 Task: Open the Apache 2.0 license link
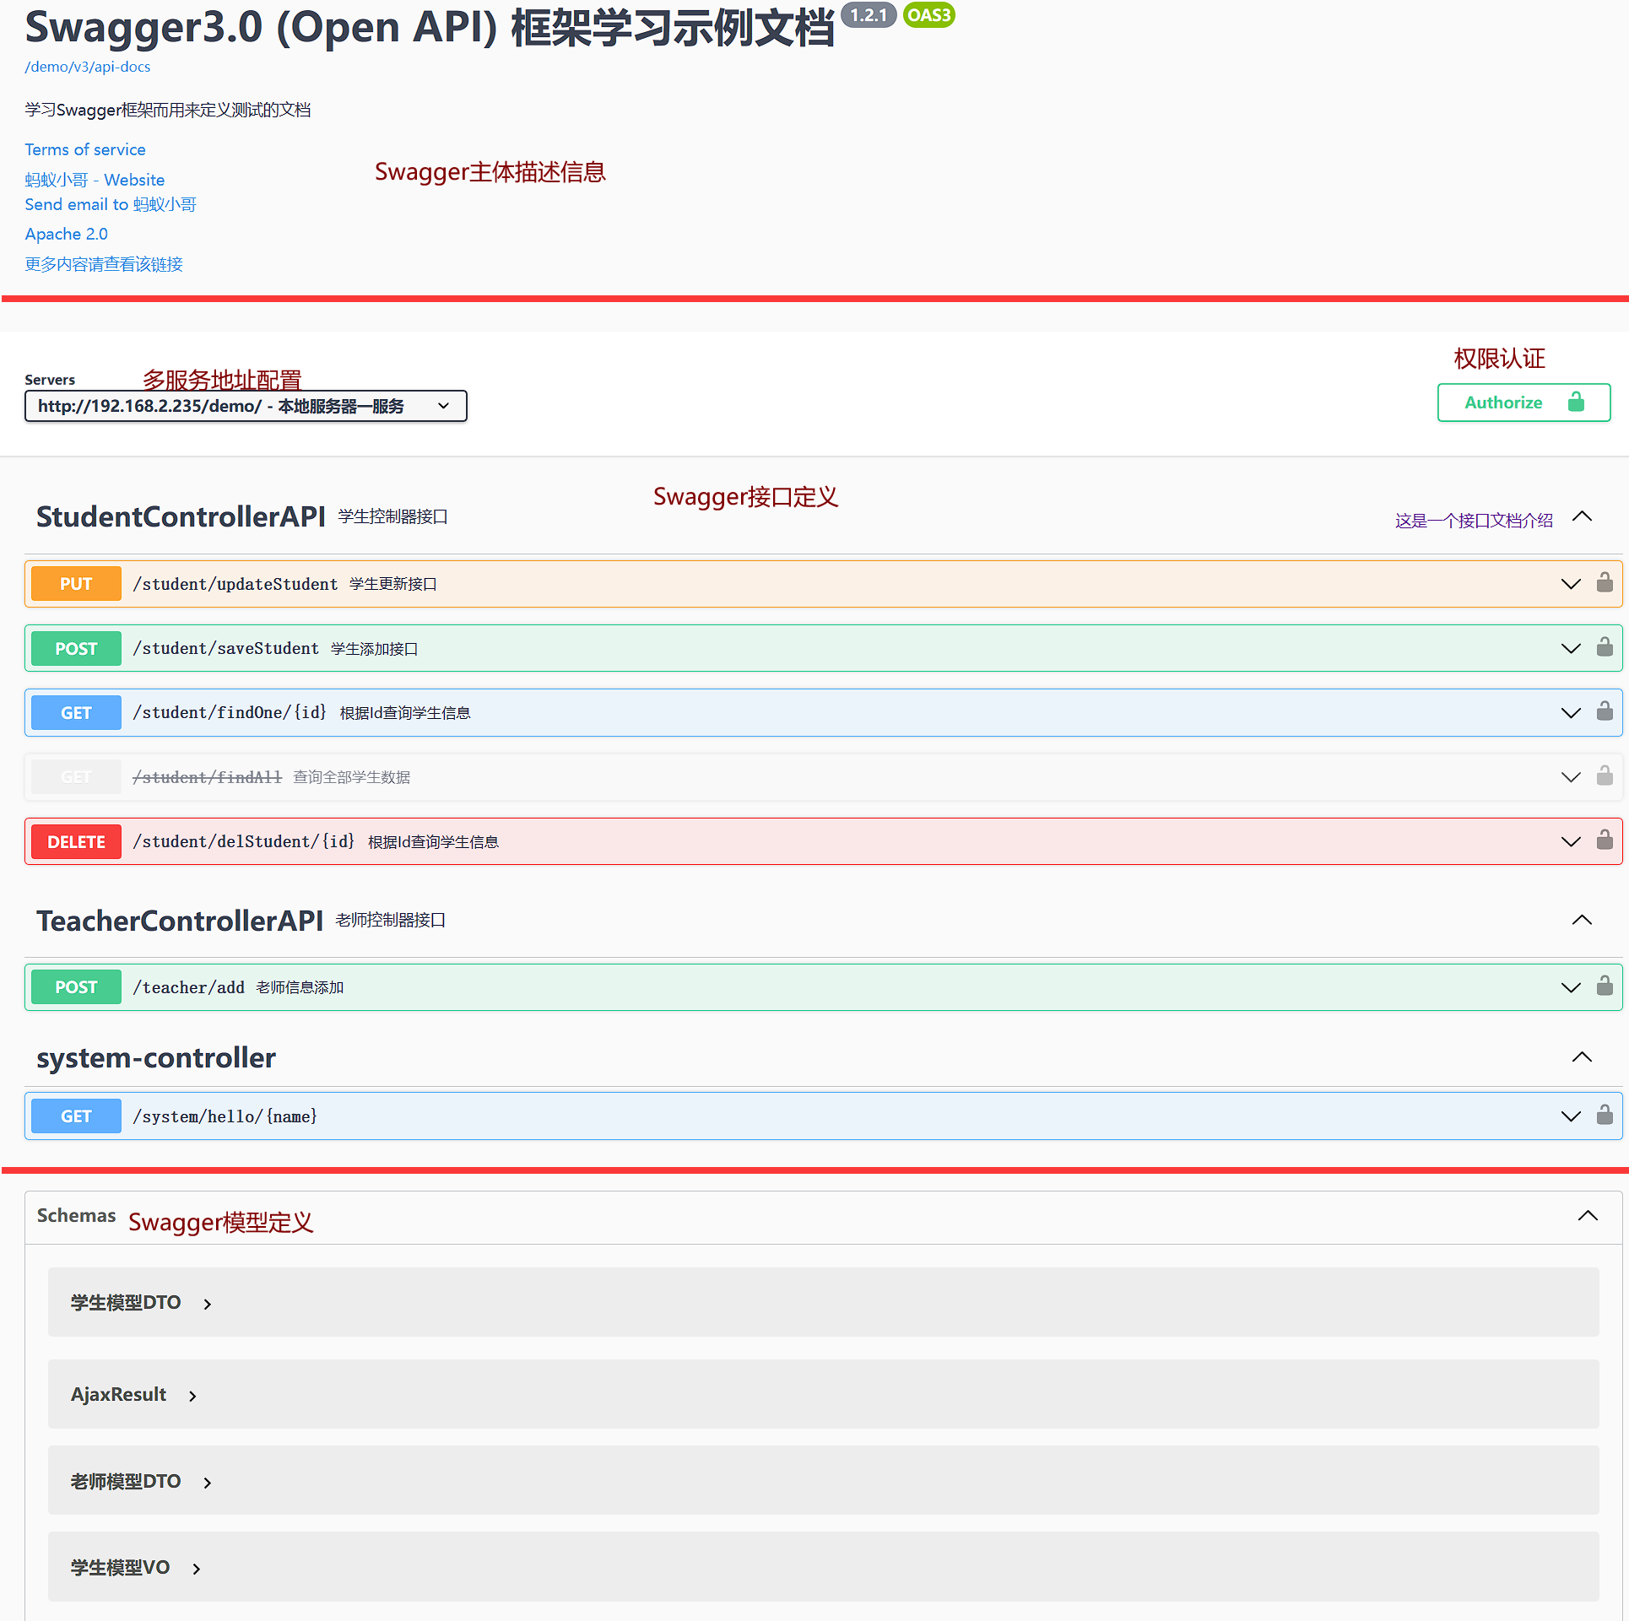click(x=66, y=234)
